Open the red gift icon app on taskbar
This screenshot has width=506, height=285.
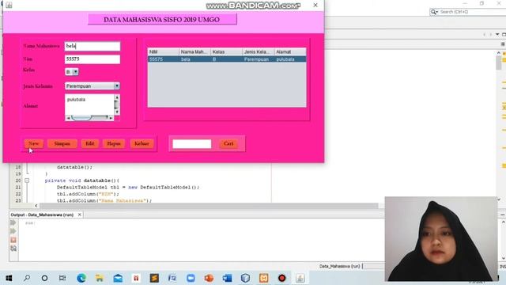[136, 278]
